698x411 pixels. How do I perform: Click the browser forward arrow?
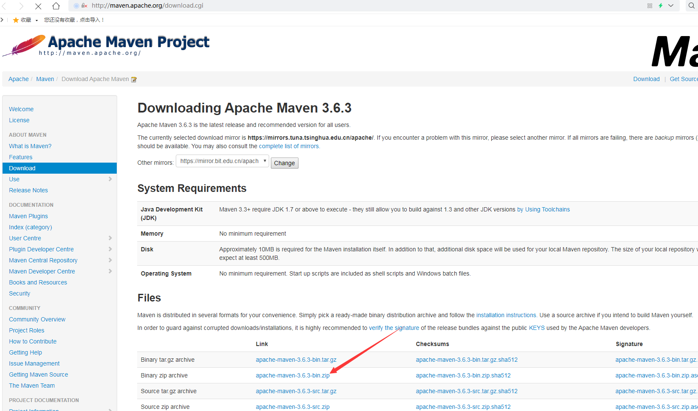(21, 6)
